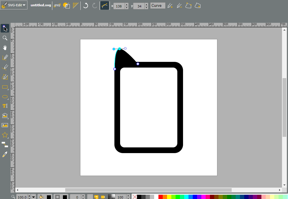Select the Zoom tool in left toolbar
The height and width of the screenshot is (199, 288).
5,38
